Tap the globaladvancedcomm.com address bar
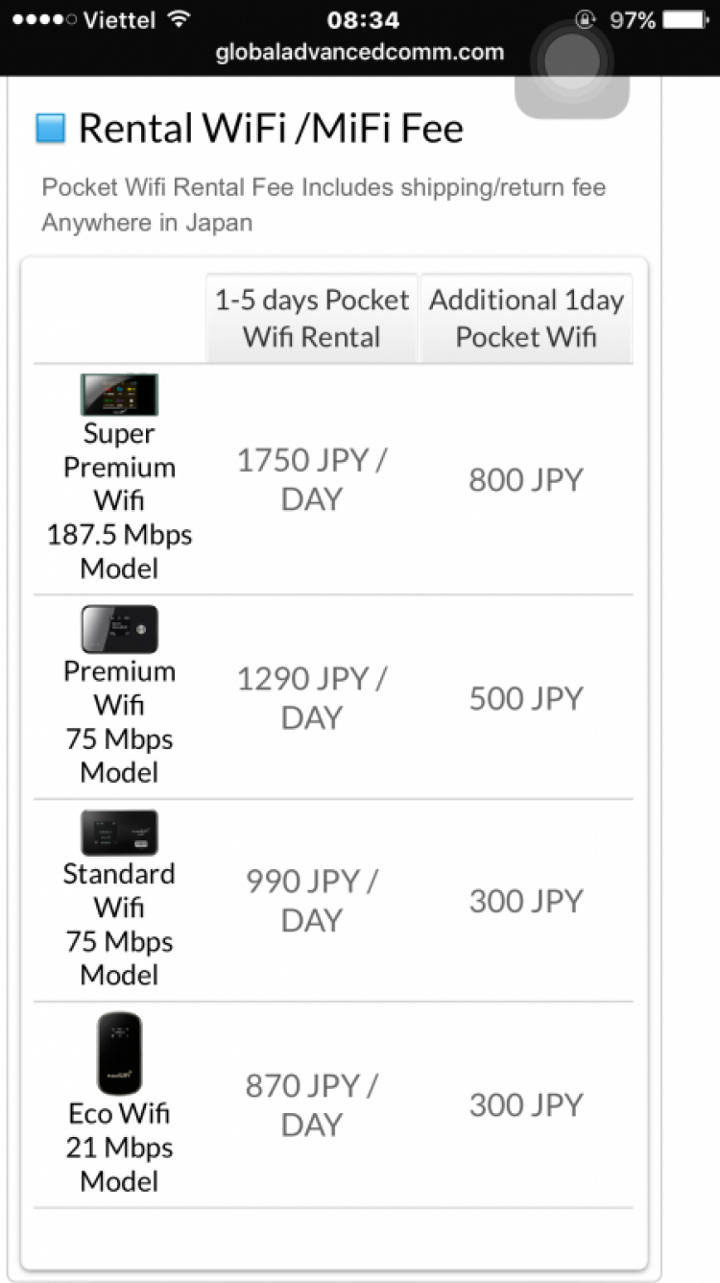 (x=360, y=53)
